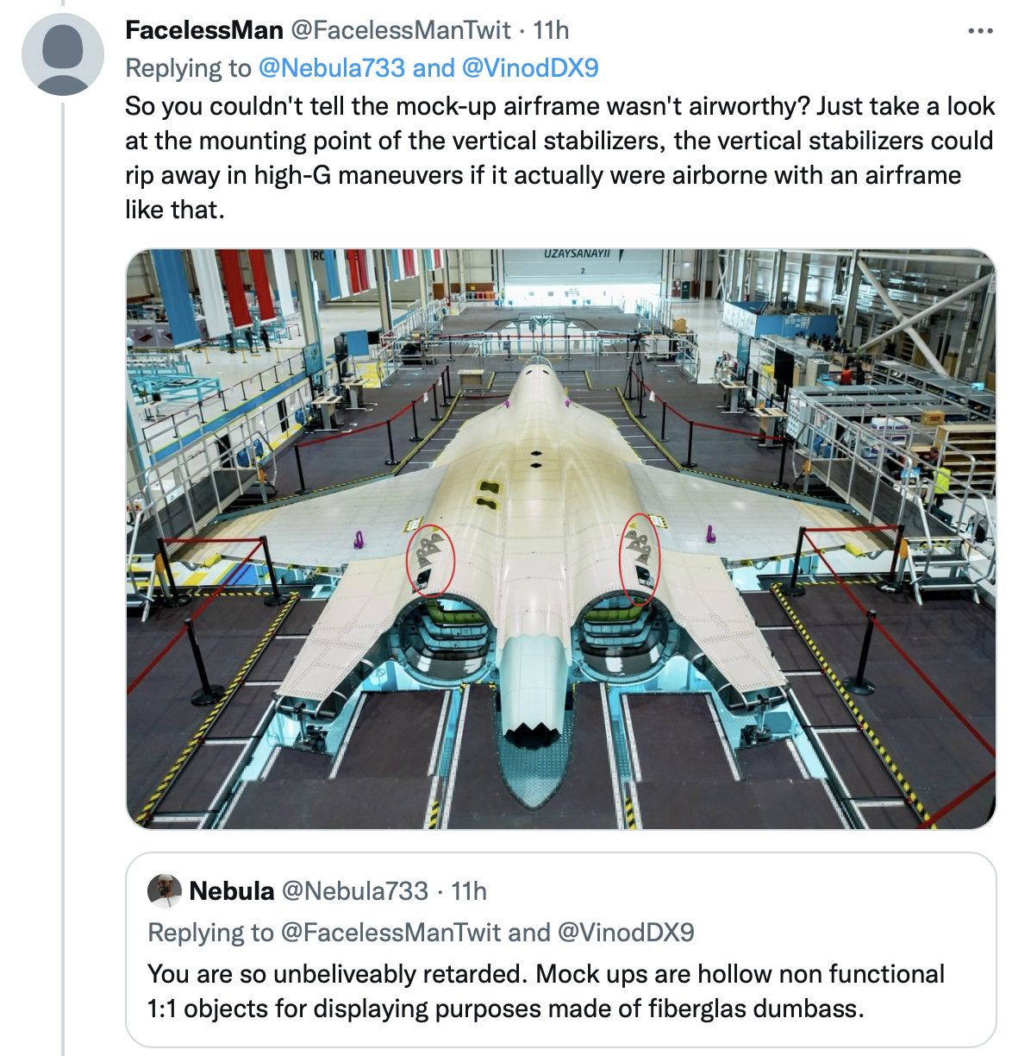Click the @FacelessManTwit mention inside the quoted tweet
The image size is (1012, 1056).
pos(390,933)
